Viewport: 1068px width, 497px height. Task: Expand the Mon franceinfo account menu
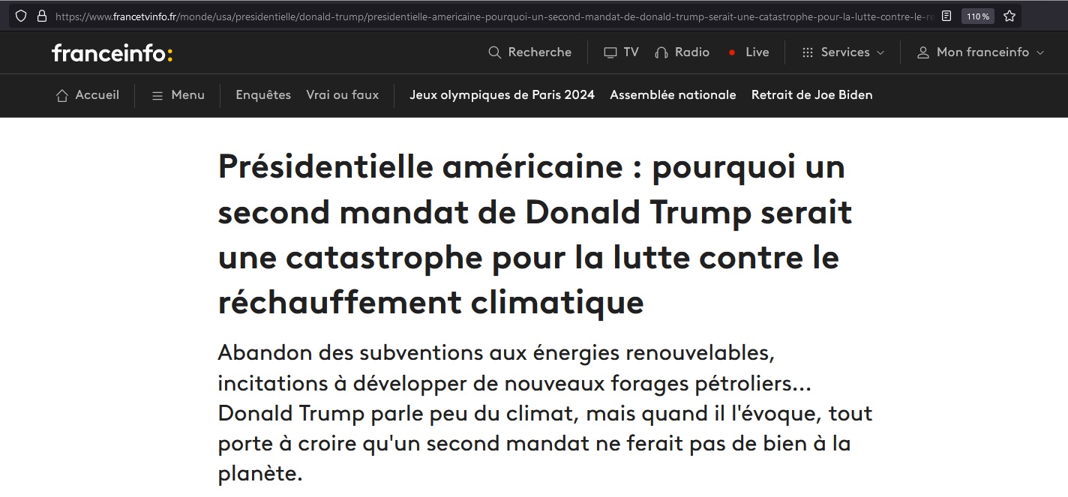(x=981, y=52)
